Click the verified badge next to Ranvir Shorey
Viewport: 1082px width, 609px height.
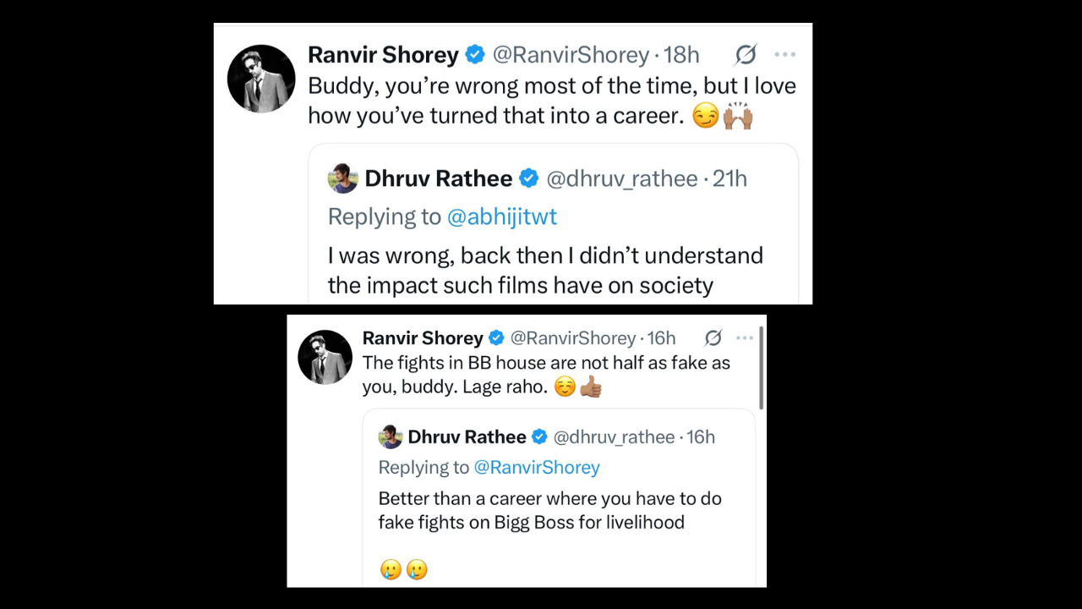click(x=475, y=54)
